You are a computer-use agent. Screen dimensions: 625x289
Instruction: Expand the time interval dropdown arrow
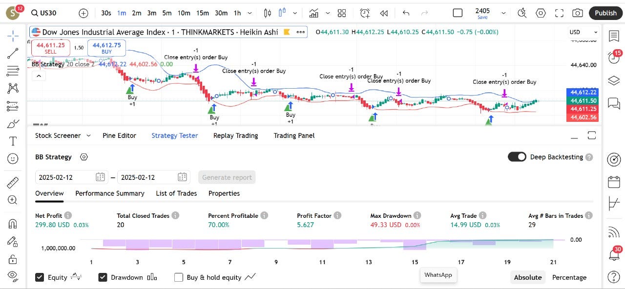pyautogui.click(x=250, y=13)
